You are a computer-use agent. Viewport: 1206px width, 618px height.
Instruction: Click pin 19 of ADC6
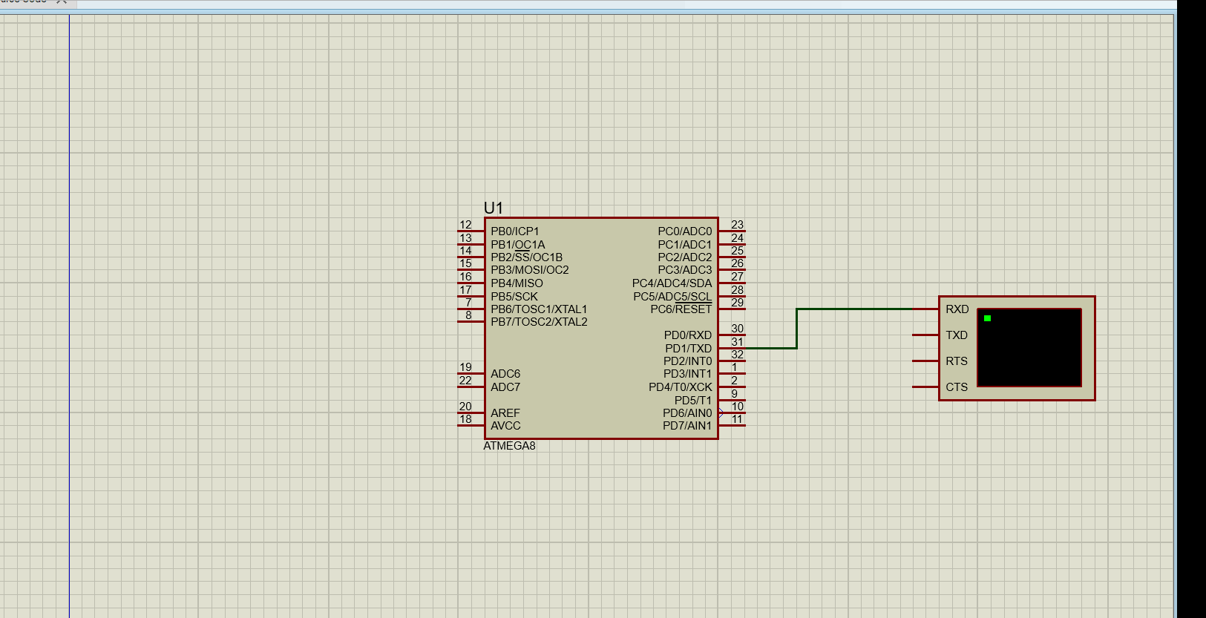click(x=471, y=374)
